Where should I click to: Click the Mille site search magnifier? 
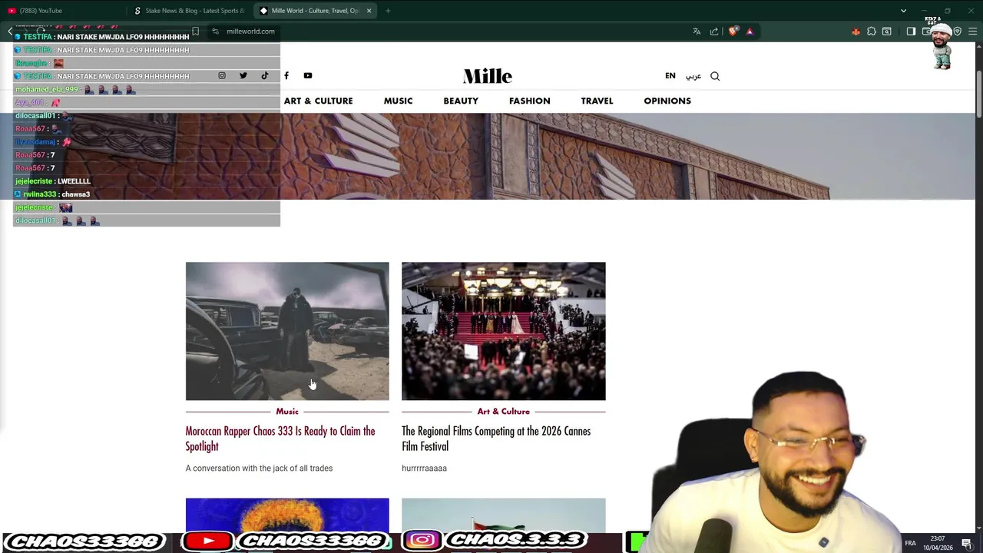(x=715, y=76)
